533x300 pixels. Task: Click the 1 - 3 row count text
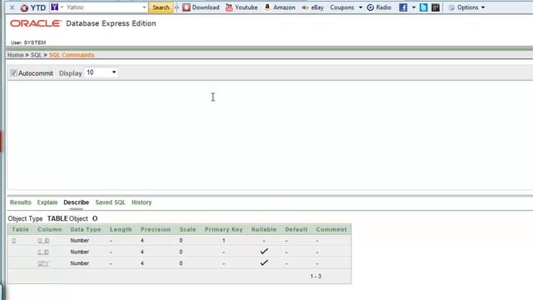(316, 276)
